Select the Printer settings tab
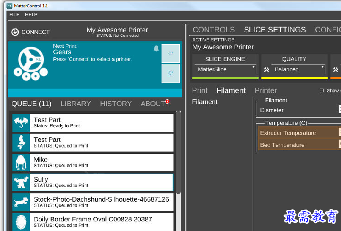 point(266,90)
